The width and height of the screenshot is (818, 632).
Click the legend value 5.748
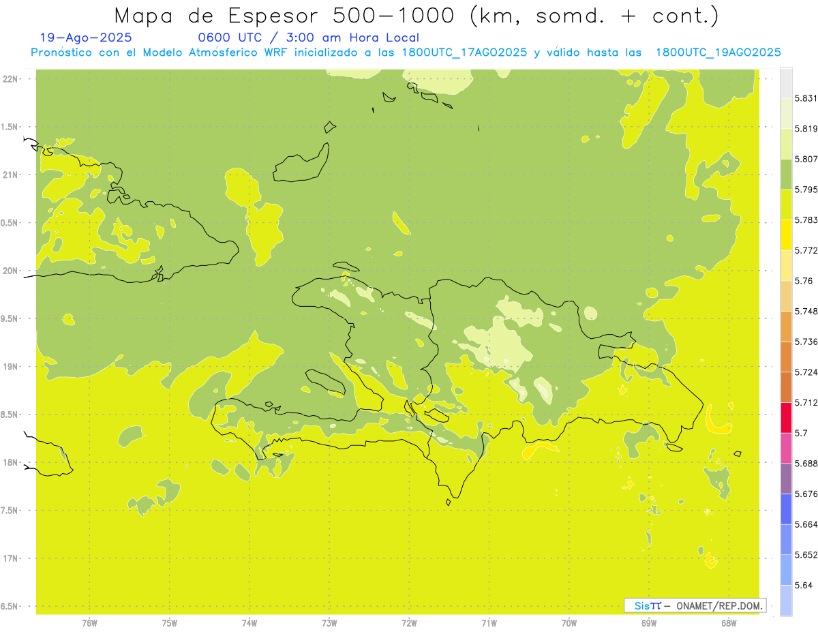[806, 311]
